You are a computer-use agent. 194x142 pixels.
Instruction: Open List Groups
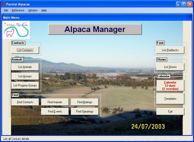pyautogui.click(x=25, y=76)
